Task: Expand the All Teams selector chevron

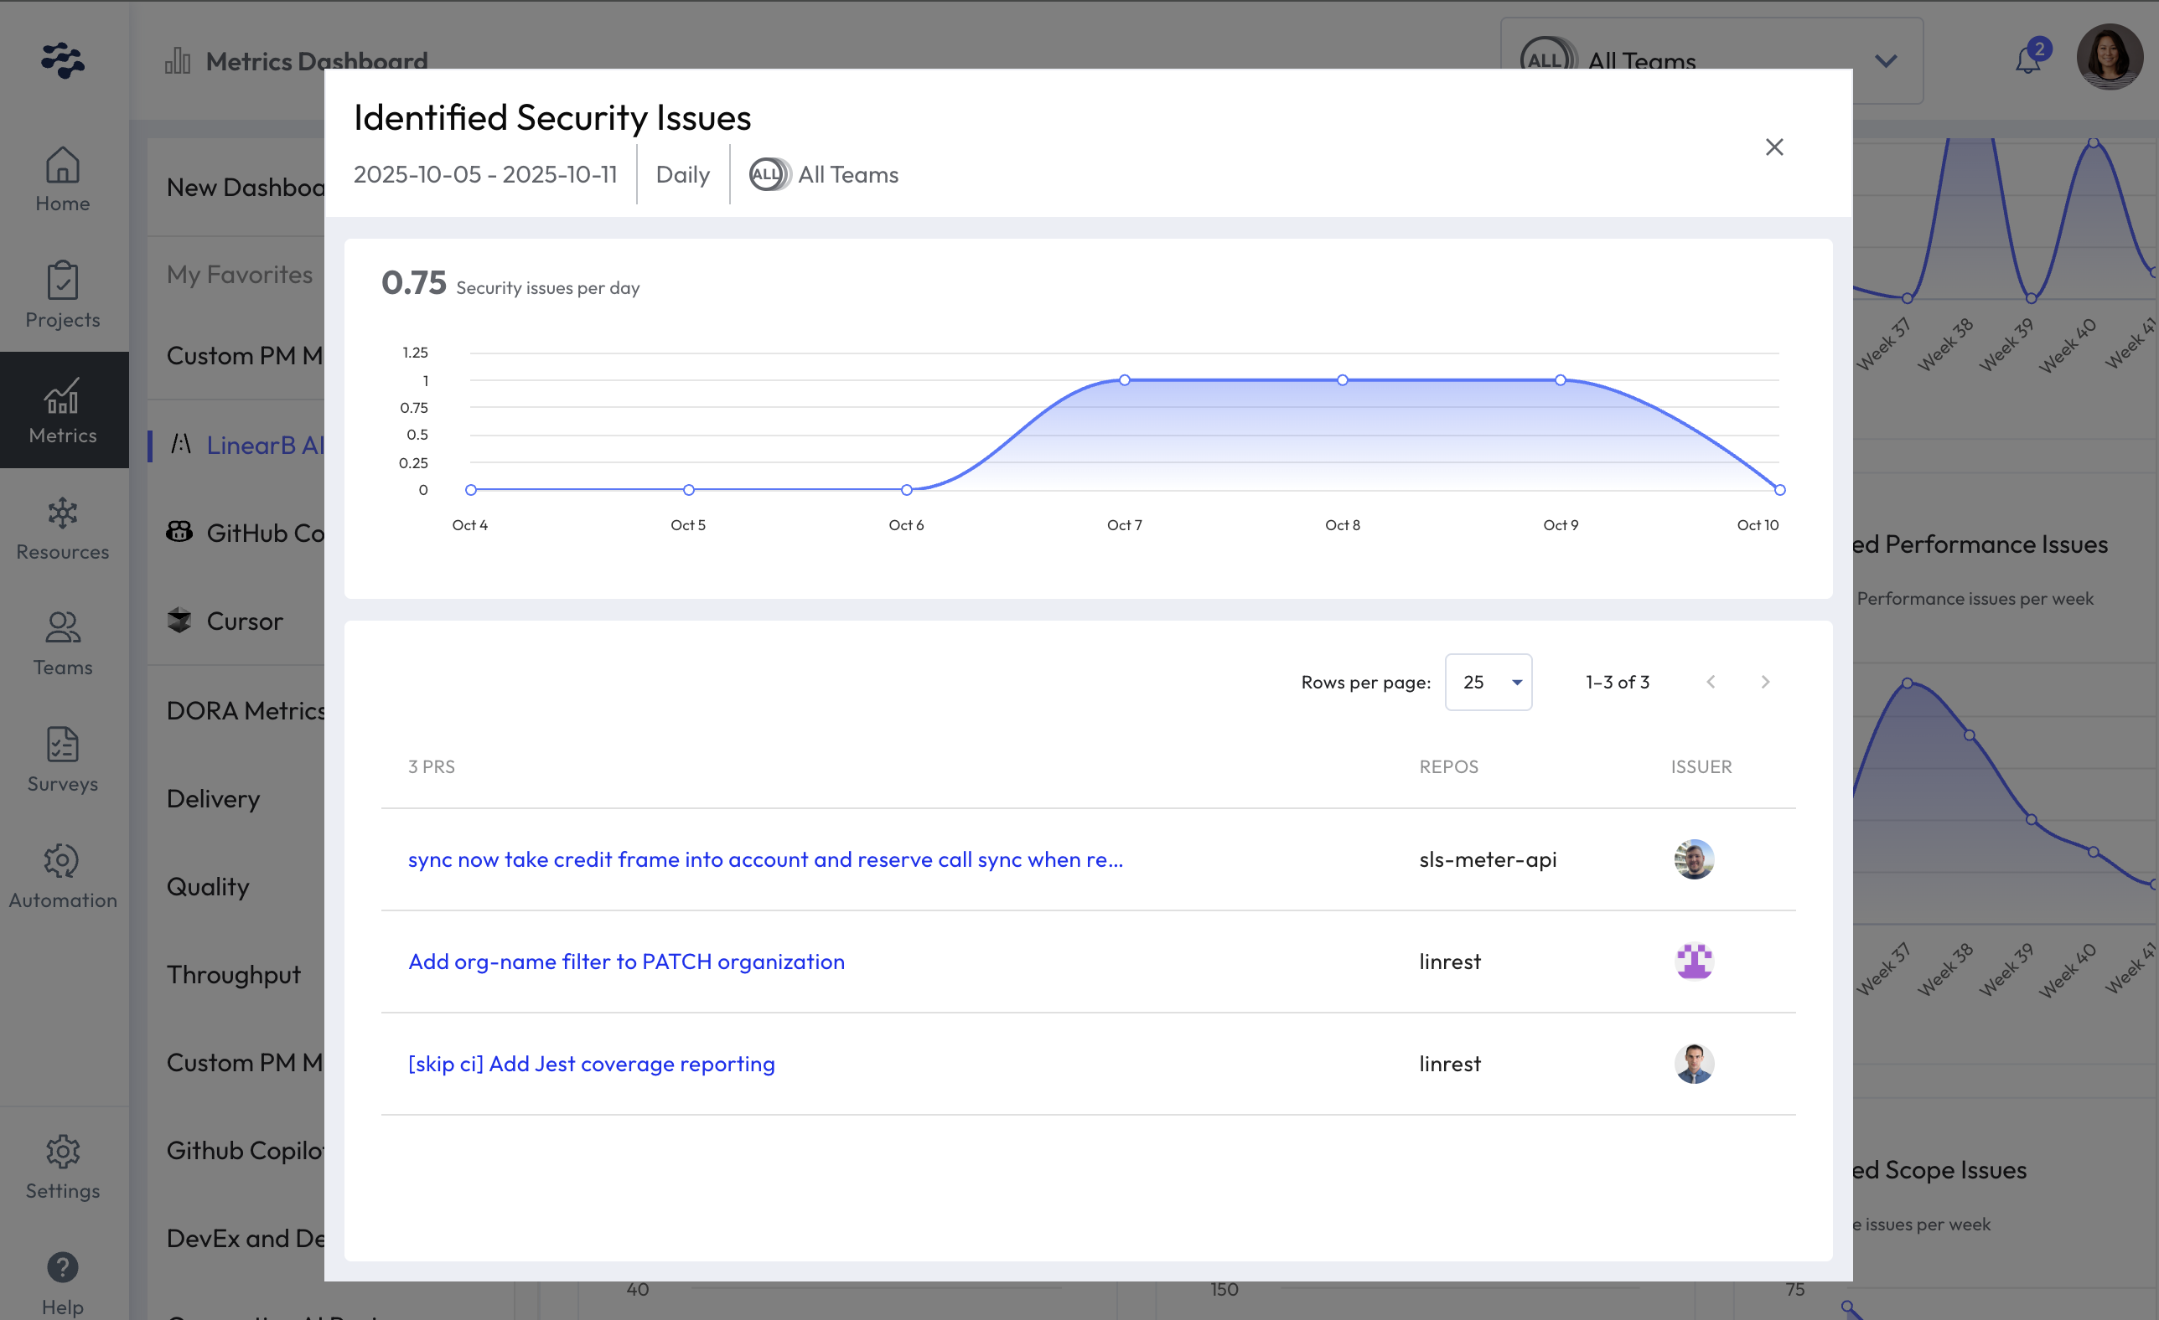Action: [1886, 60]
